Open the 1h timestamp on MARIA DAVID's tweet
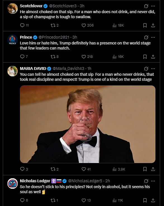The width and height of the screenshot is (164, 206). point(89,68)
